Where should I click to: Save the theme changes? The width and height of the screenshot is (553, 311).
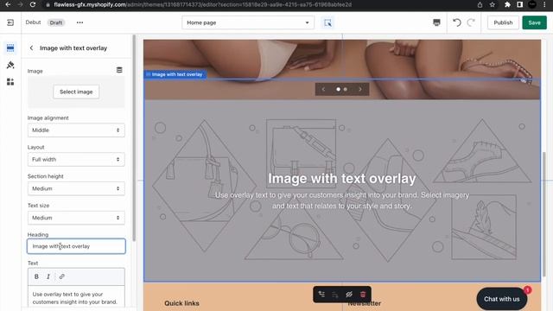(534, 22)
